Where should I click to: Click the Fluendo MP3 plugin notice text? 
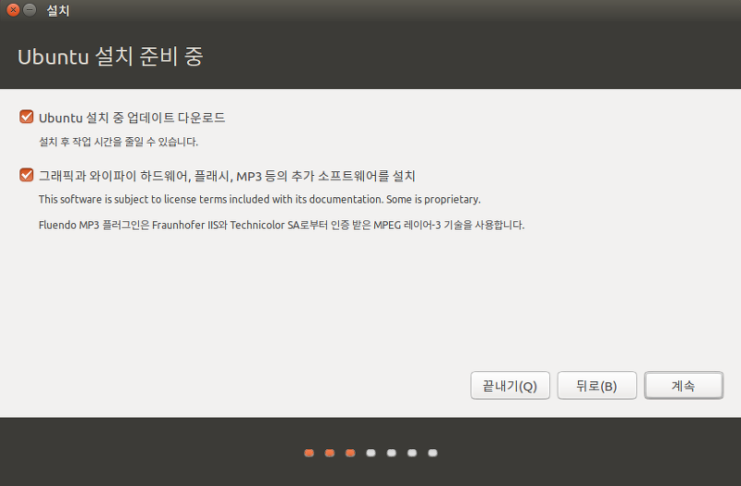pos(282,225)
